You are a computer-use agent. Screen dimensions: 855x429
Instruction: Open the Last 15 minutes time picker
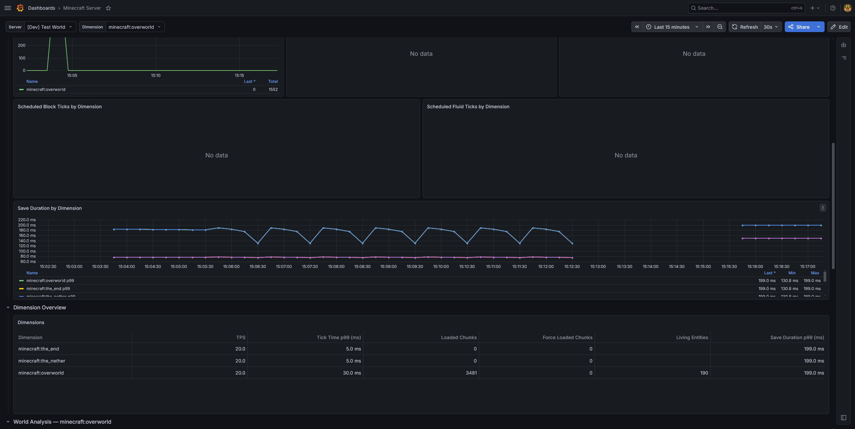tap(672, 27)
